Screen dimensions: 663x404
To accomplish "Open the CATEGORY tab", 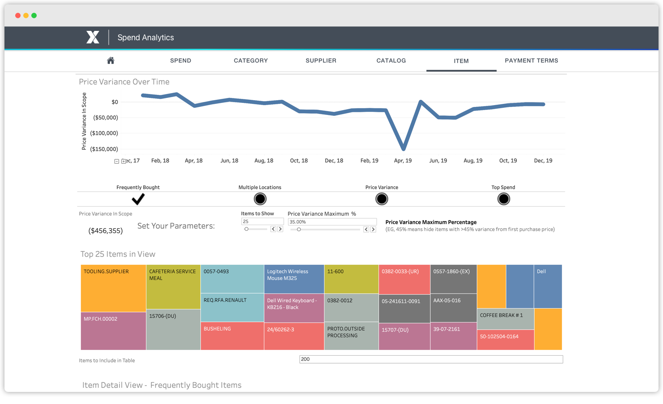I will tap(251, 60).
